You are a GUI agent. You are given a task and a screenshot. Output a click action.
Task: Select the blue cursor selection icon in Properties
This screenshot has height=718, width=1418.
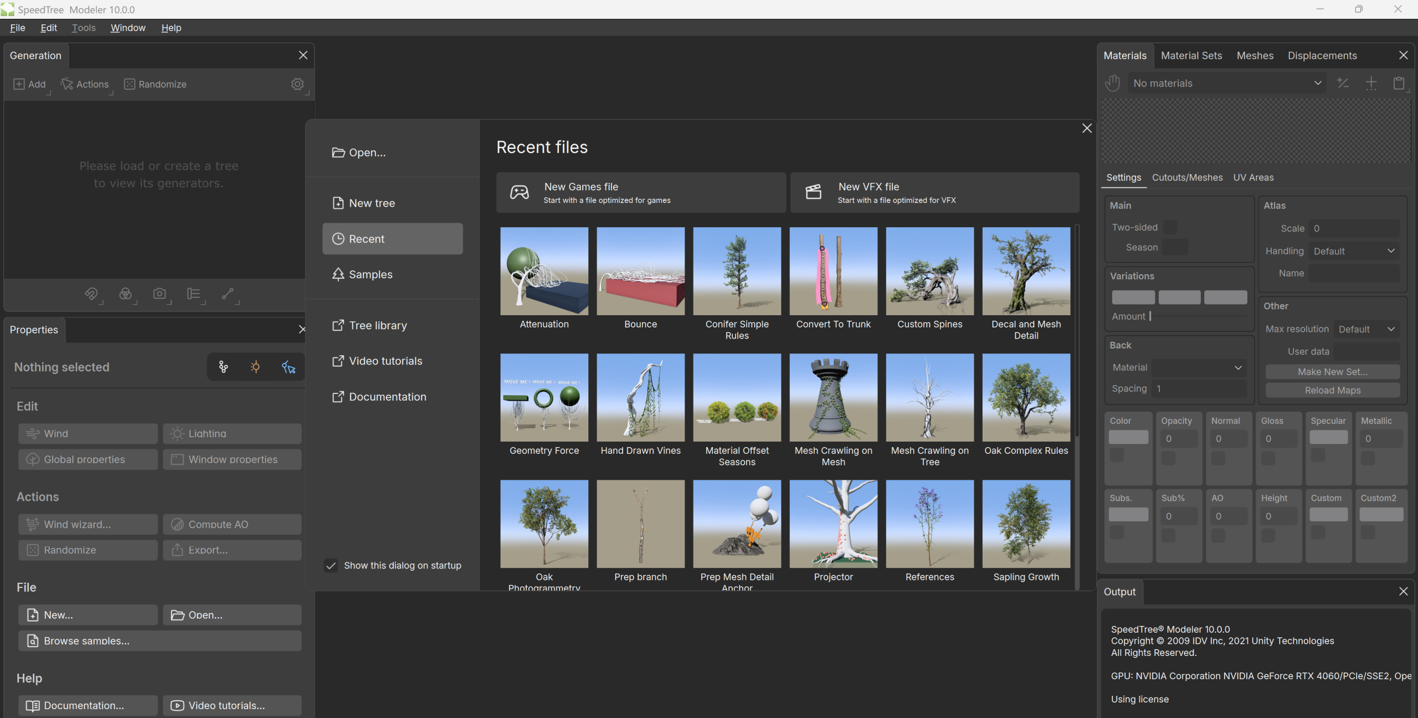point(289,367)
